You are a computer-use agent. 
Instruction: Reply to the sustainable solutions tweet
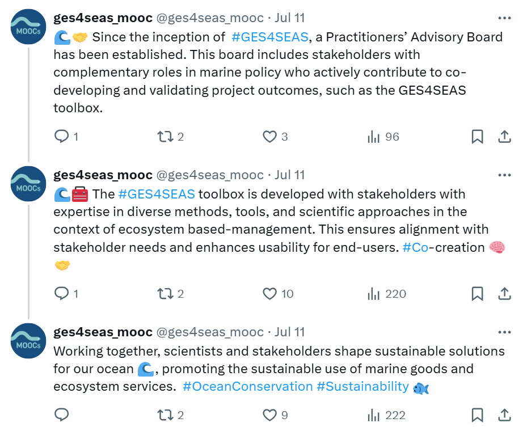[x=61, y=415]
